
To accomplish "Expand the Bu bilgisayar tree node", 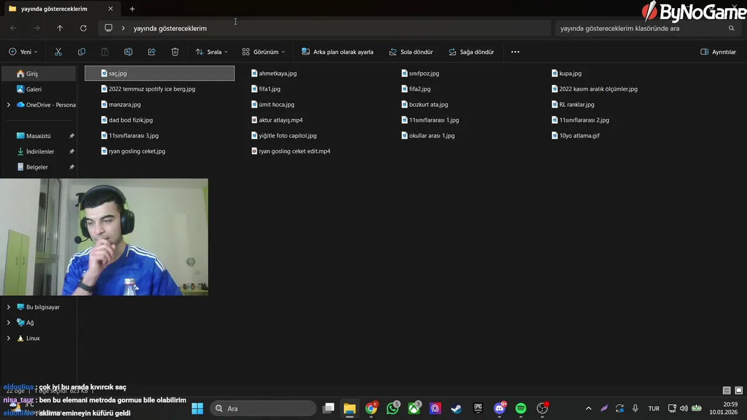I will [x=8, y=307].
